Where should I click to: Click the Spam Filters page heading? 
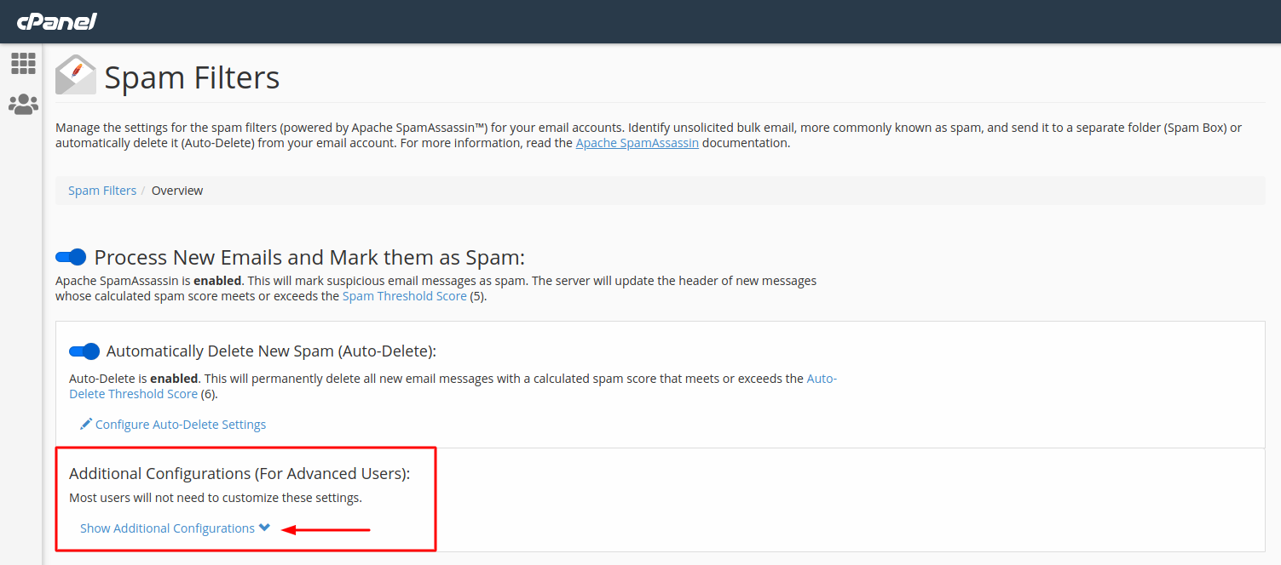[192, 77]
